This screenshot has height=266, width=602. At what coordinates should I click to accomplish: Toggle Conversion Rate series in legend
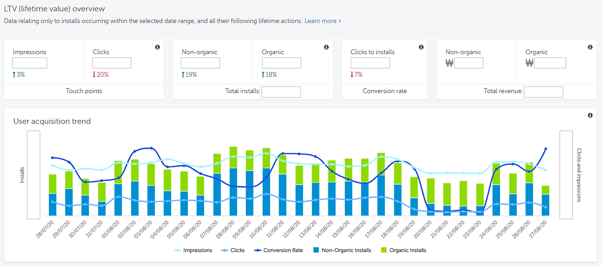coord(278,251)
